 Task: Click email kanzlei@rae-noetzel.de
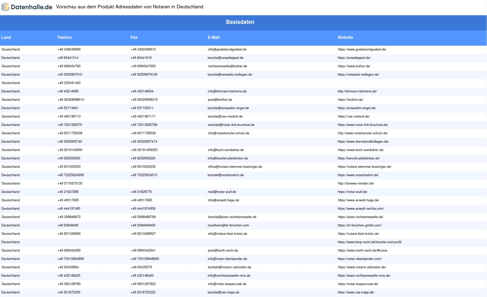pyautogui.click(x=225, y=117)
